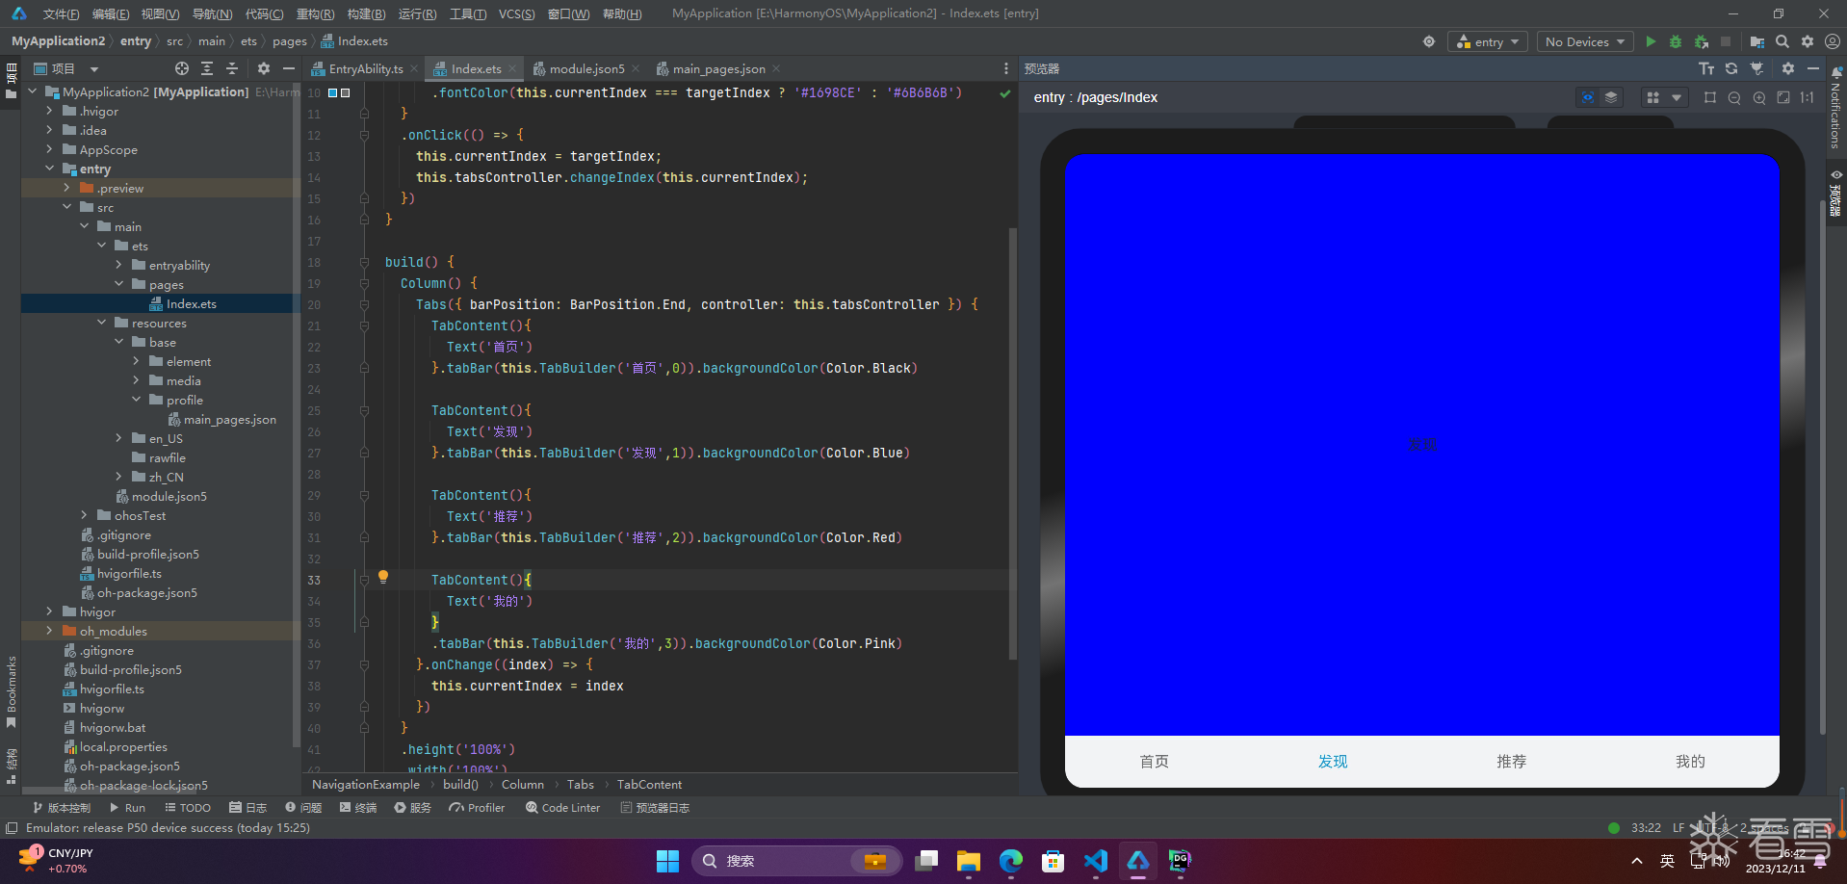Open Search Everywhere magnifier icon

click(x=1782, y=41)
